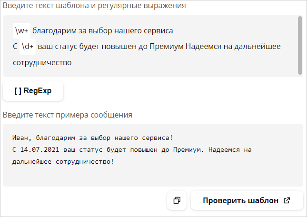
Task: Click the name Иван in sample message
Action: click(20, 138)
